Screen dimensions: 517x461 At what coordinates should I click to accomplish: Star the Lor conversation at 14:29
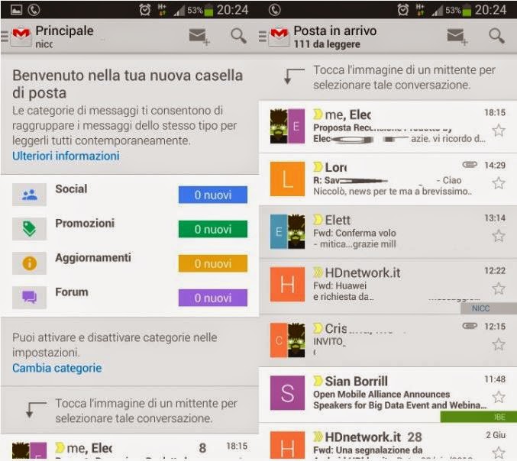(499, 183)
